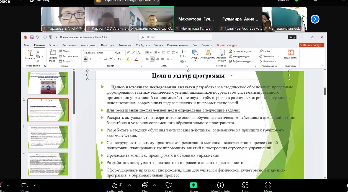Open the Анимация ribbon tab
The image size is (348, 192).
(x=125, y=45)
